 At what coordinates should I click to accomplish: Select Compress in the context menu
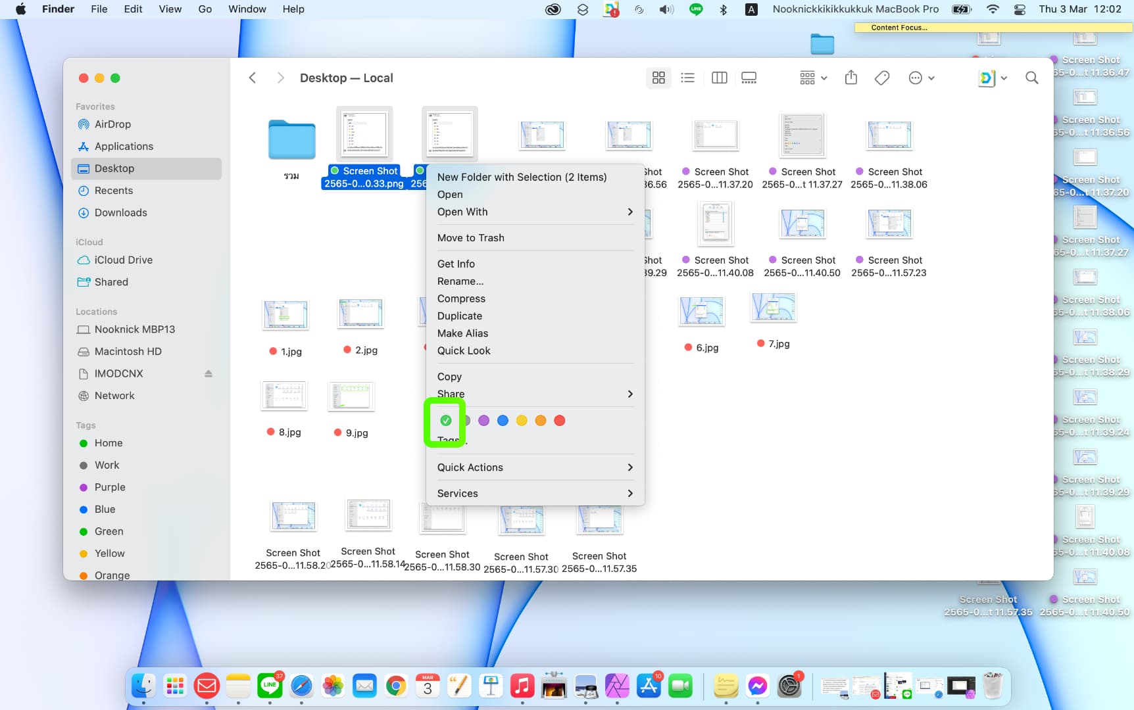(x=461, y=298)
